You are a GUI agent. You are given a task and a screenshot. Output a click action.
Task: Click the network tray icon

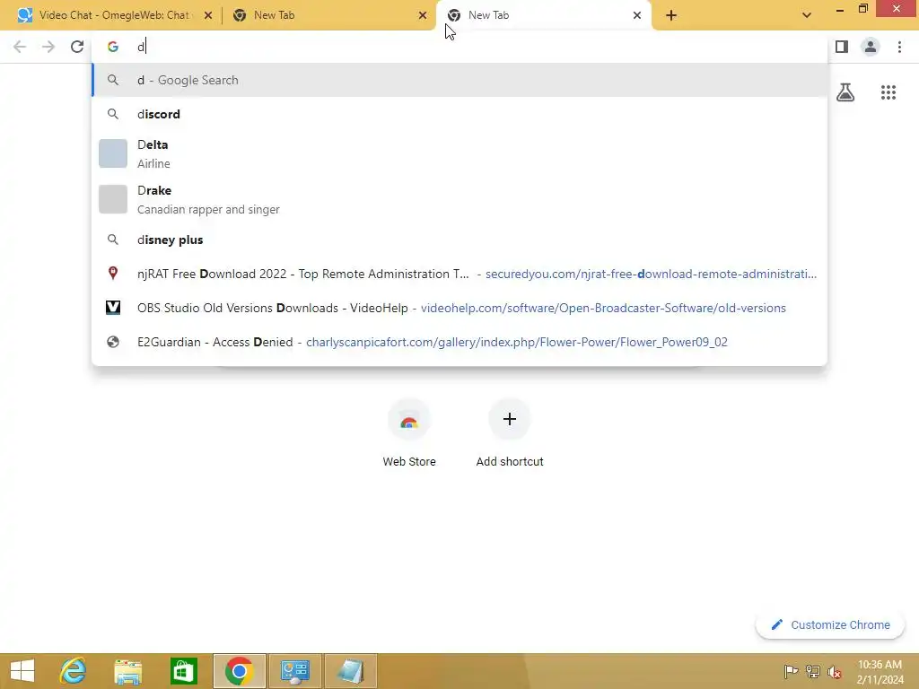[813, 671]
